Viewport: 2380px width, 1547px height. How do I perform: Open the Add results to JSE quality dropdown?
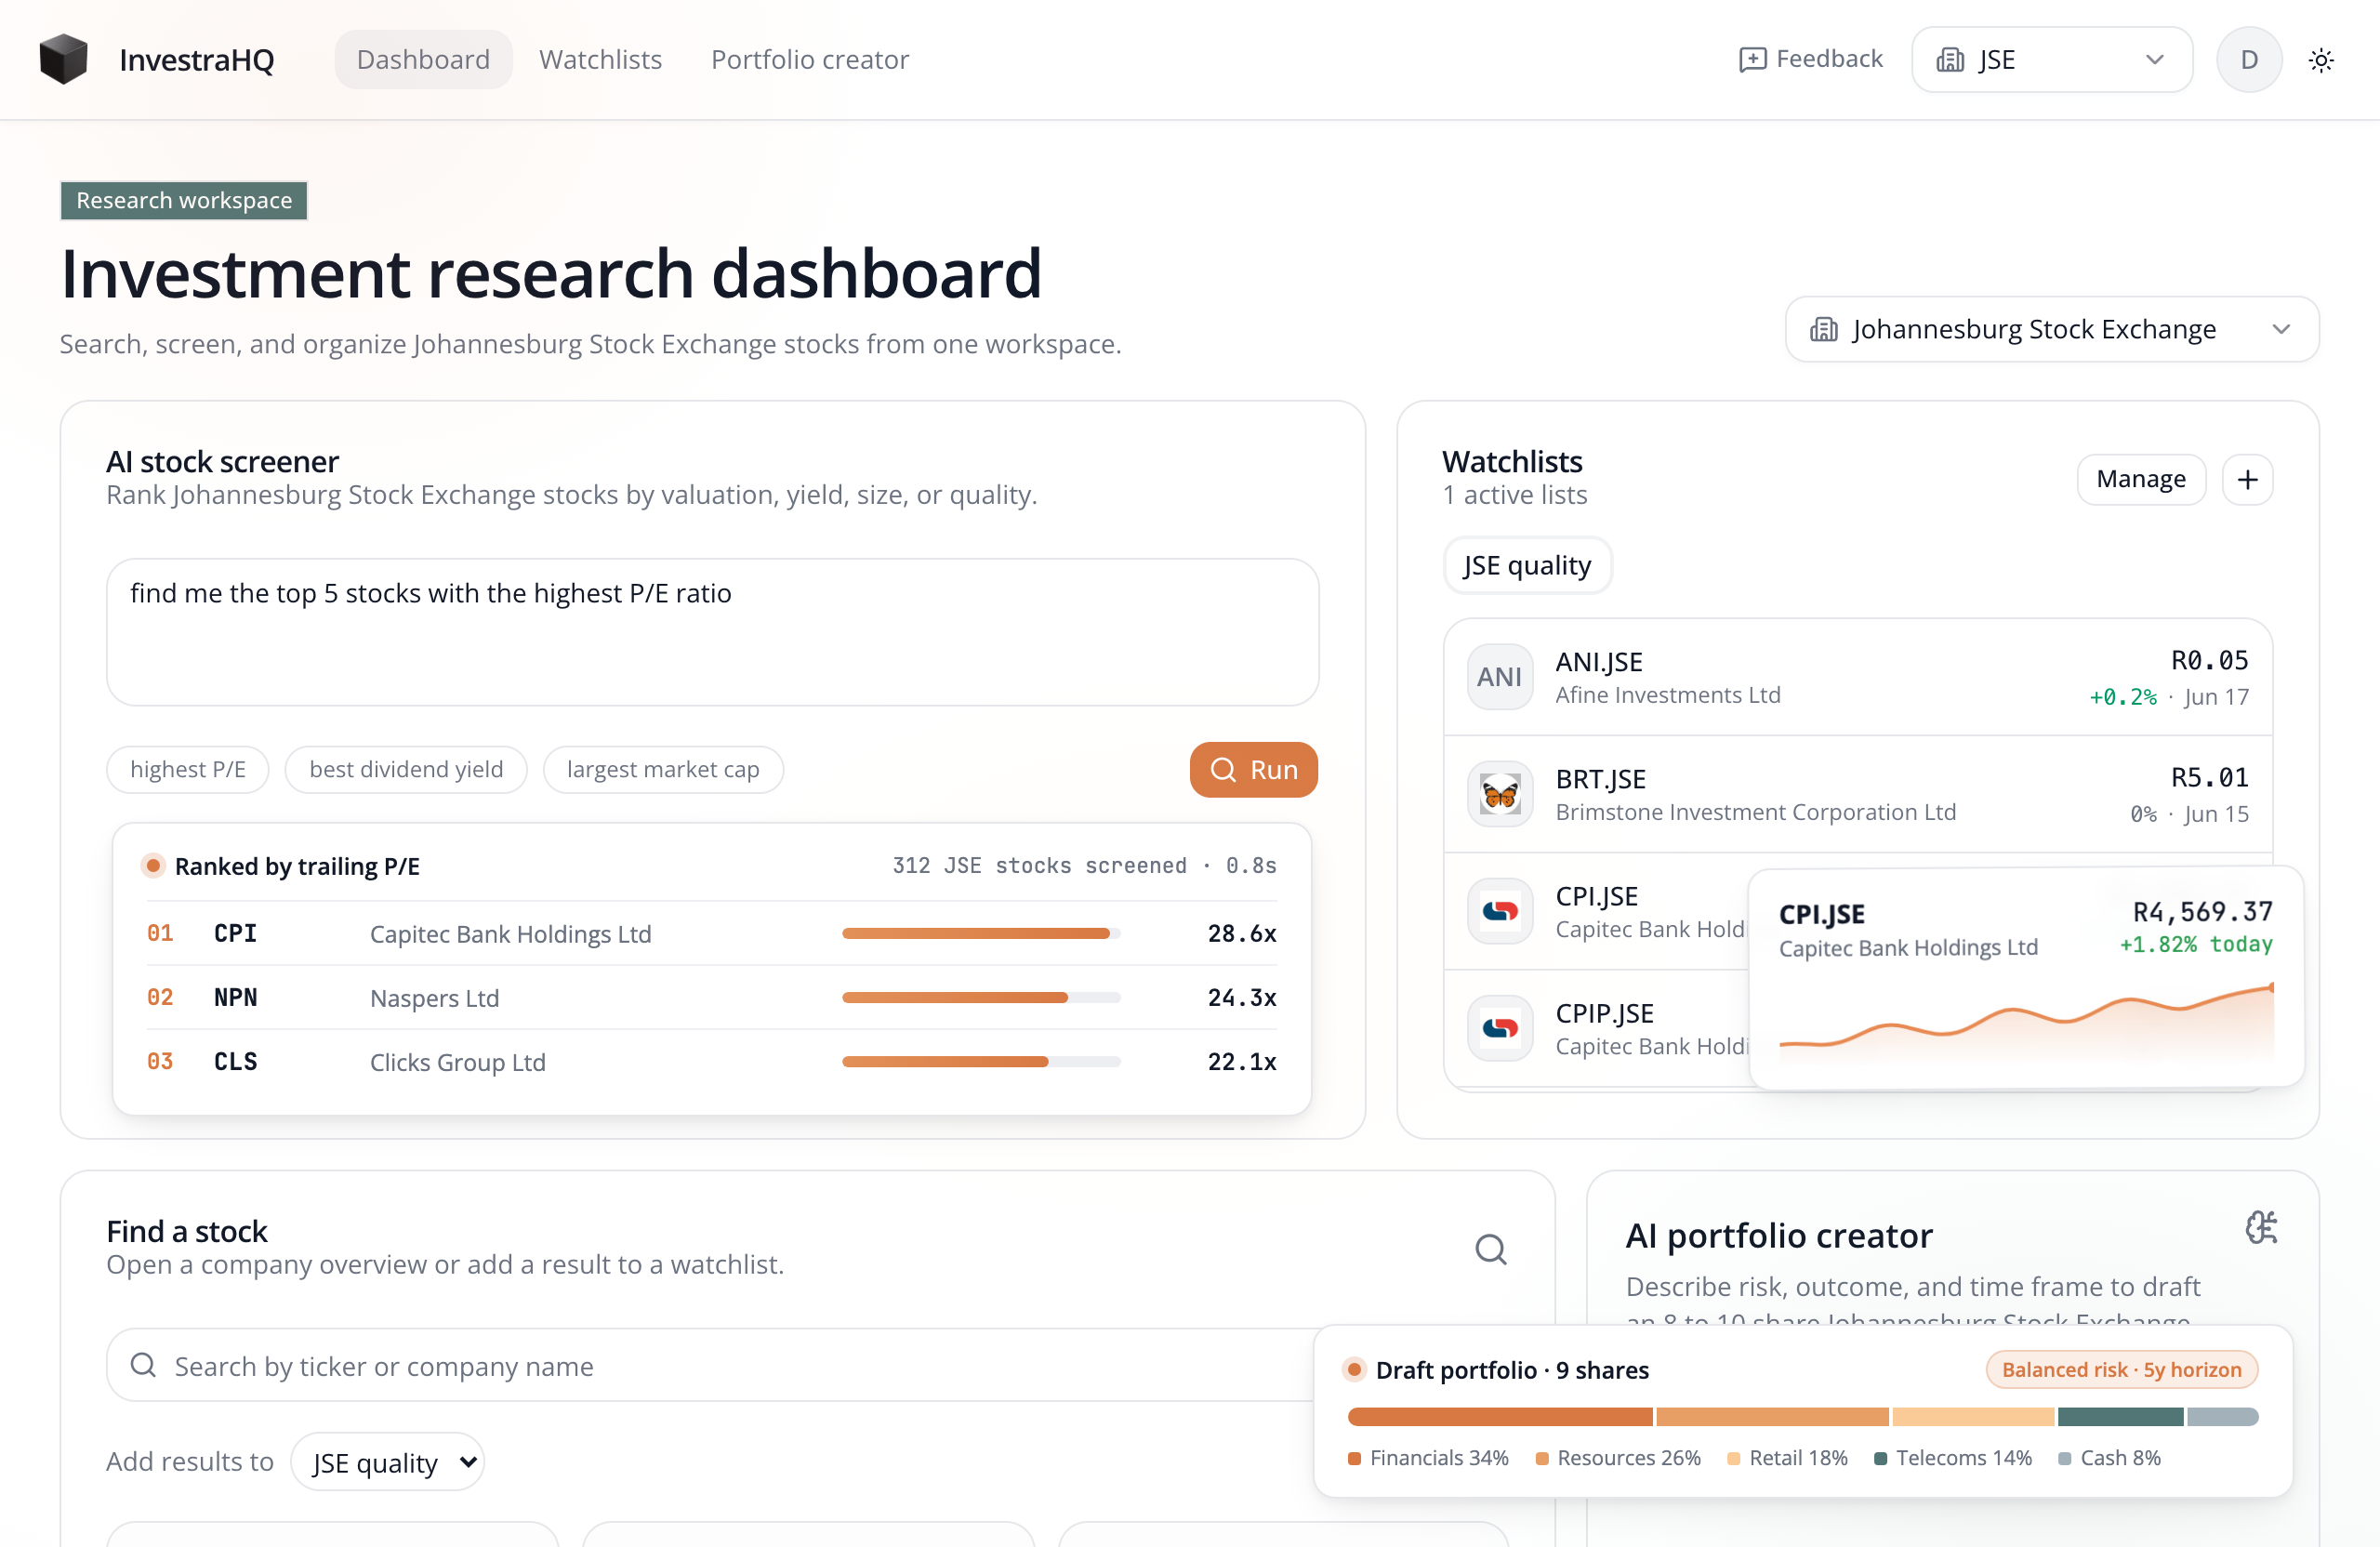point(388,1462)
